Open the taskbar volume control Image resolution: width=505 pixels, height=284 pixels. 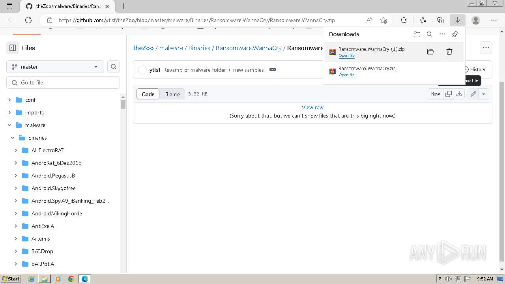[x=449, y=279]
